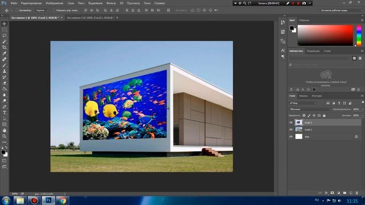
Task: Open the Layers panel flyout menu
Action: click(x=362, y=96)
